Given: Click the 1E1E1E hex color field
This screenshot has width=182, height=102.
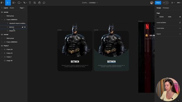Looking at the screenshot, I should [x=162, y=17].
